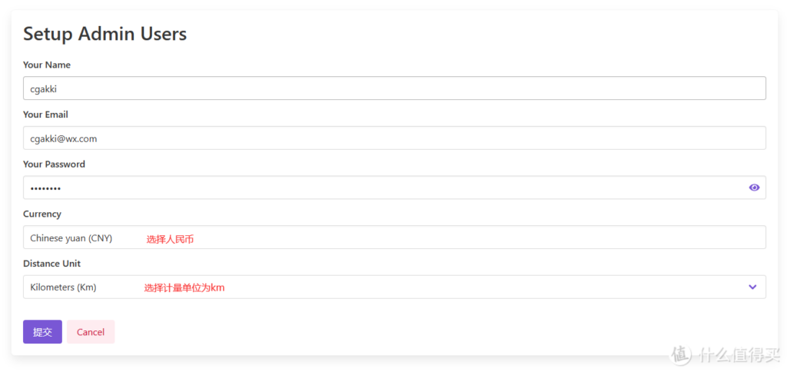
Task: Click the red 选择计量单位为km annotation
Action: [x=184, y=288]
